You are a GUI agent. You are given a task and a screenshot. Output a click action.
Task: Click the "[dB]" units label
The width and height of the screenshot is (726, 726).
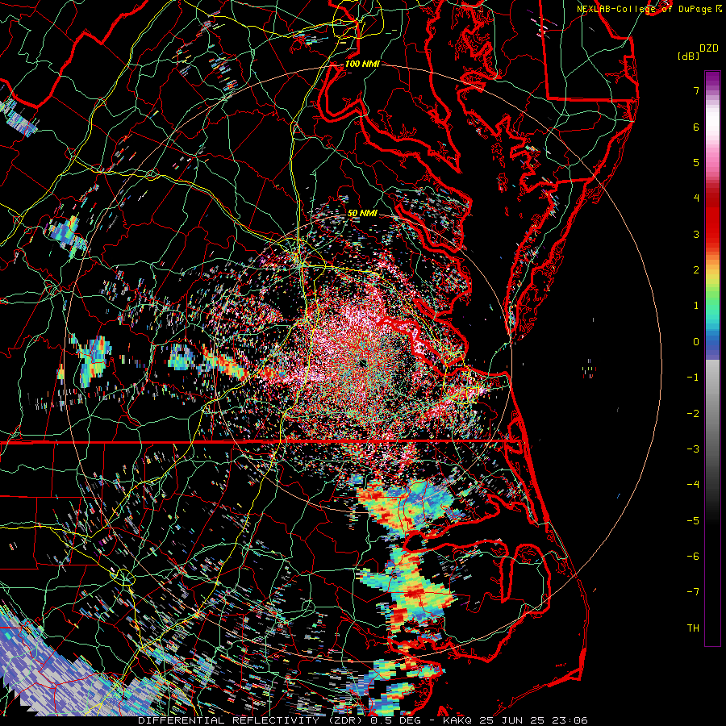(688, 56)
